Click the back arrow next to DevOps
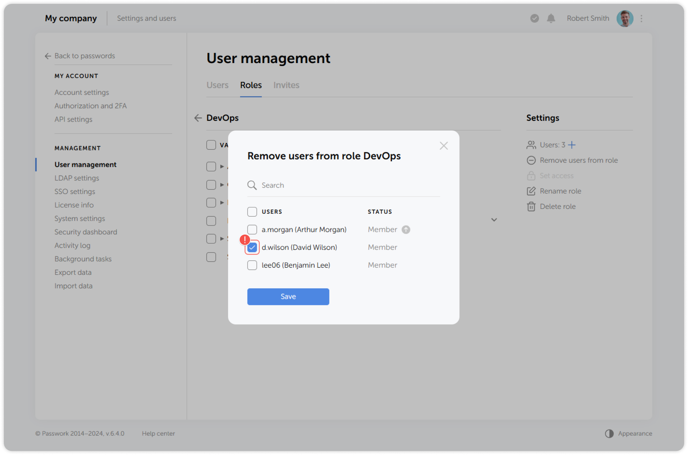The image size is (688, 455). coord(198,118)
